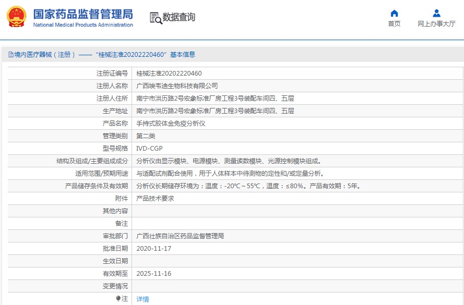Click the 变更情况 label
The height and width of the screenshot is (305, 464).
point(115,286)
